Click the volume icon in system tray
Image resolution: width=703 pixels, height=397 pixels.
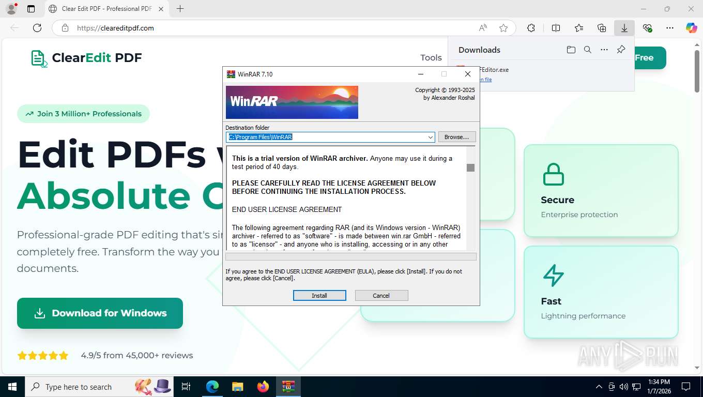click(x=624, y=387)
